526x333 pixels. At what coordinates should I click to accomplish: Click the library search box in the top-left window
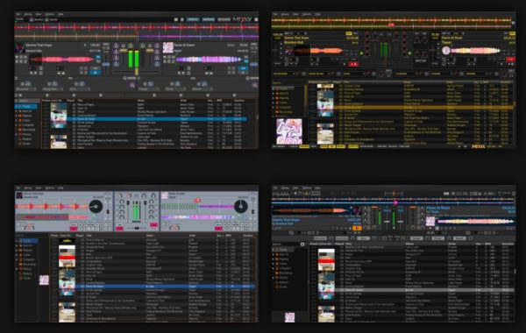click(28, 100)
